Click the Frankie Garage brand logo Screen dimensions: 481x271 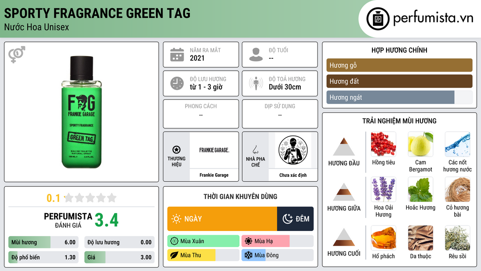(214, 150)
